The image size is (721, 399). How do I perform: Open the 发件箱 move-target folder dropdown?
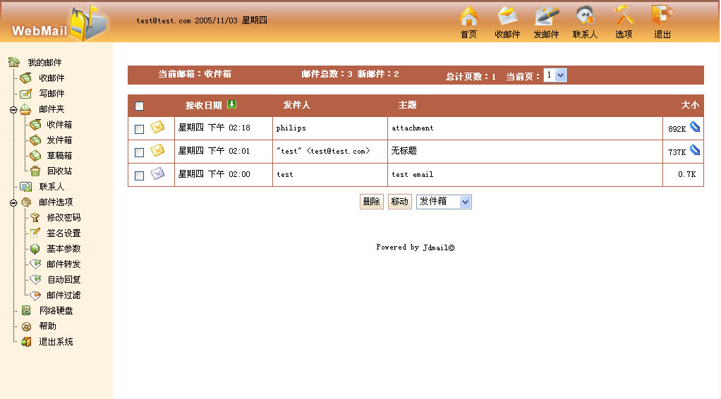click(x=444, y=202)
